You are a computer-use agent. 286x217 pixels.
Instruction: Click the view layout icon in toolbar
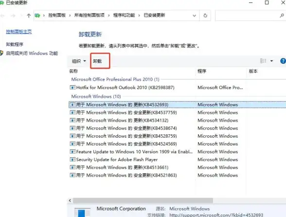click(x=263, y=61)
